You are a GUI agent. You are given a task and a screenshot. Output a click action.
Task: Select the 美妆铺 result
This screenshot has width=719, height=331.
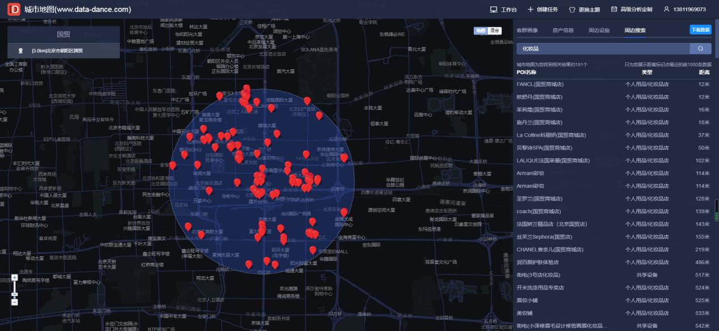[x=613, y=313]
